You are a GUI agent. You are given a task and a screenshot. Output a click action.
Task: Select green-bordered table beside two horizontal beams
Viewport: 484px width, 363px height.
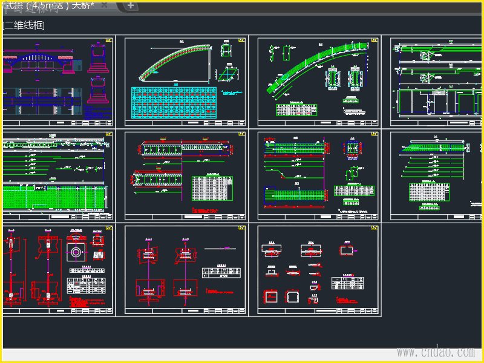212,189
